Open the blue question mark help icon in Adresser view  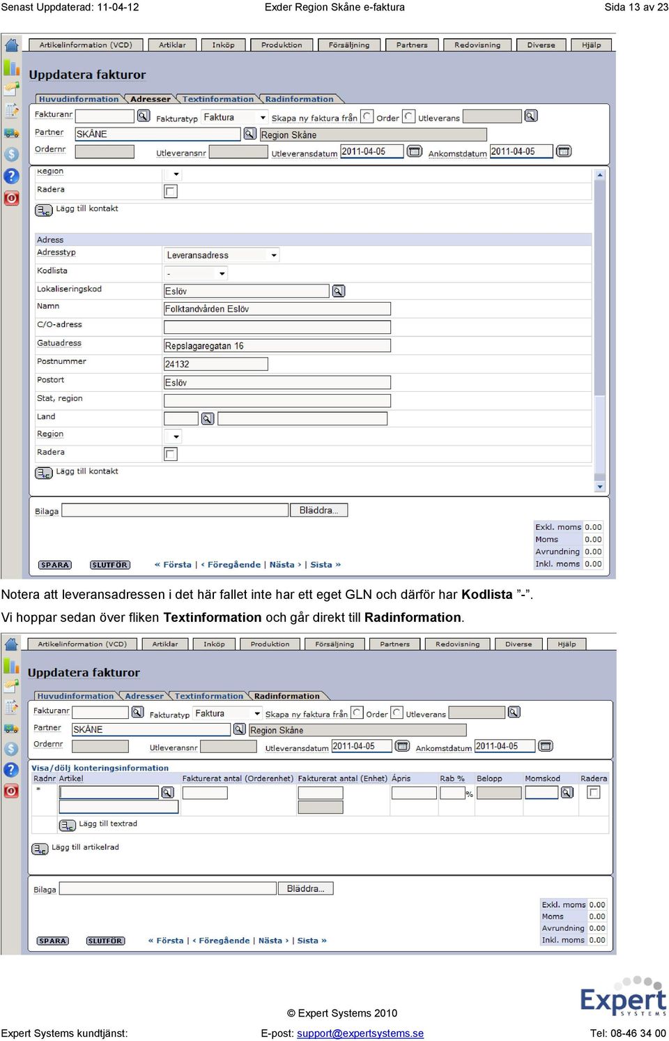tap(12, 176)
